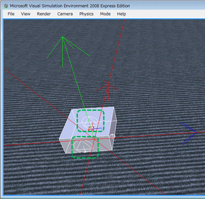
Task: Open the View menu
Action: click(26, 14)
